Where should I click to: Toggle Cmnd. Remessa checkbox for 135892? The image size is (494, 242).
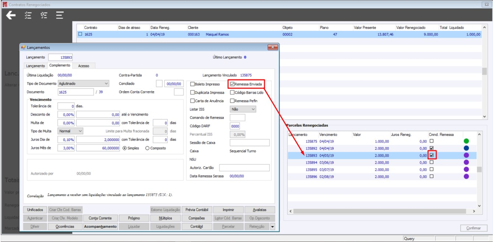[432, 148]
